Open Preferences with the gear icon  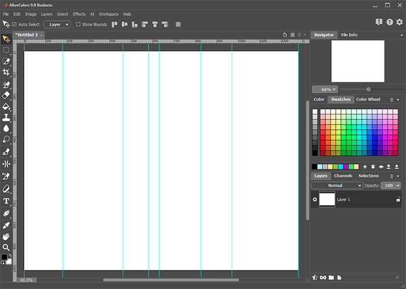pyautogui.click(x=400, y=22)
